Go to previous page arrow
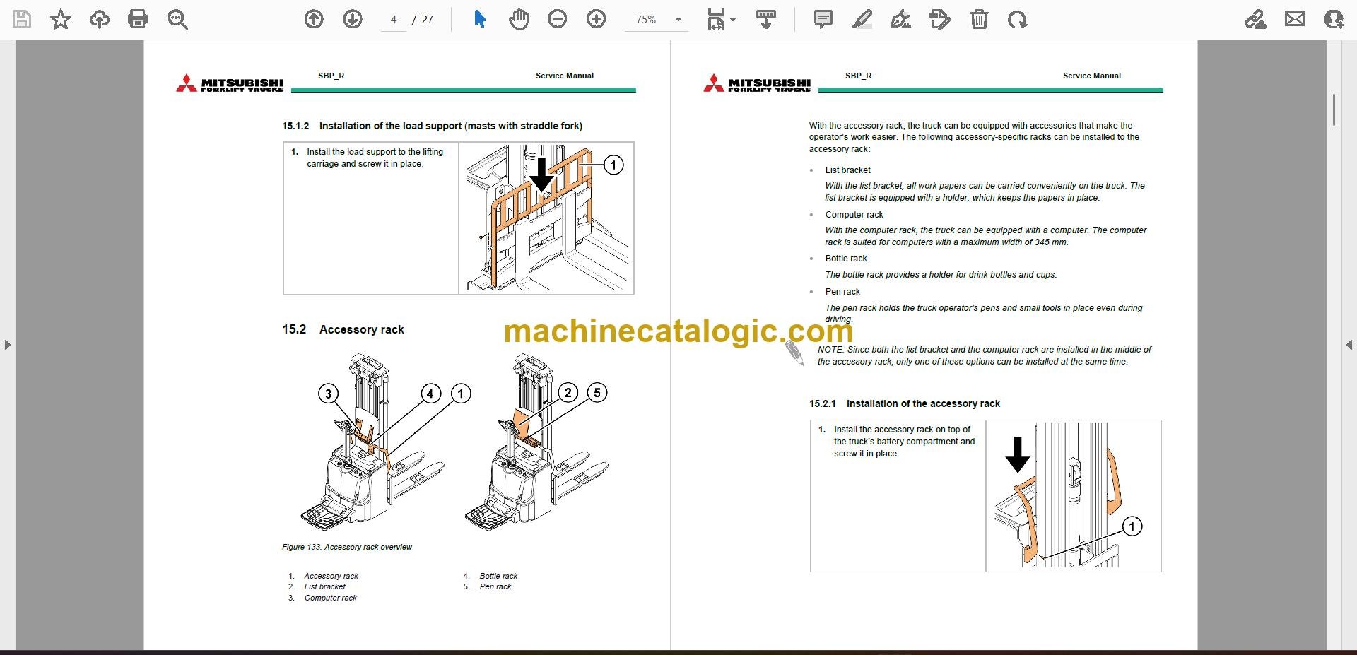The height and width of the screenshot is (655, 1357). click(314, 19)
